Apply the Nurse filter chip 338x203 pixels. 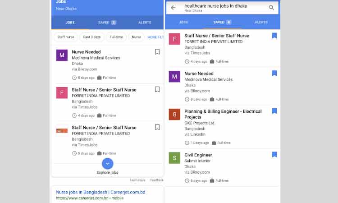coord(136,37)
